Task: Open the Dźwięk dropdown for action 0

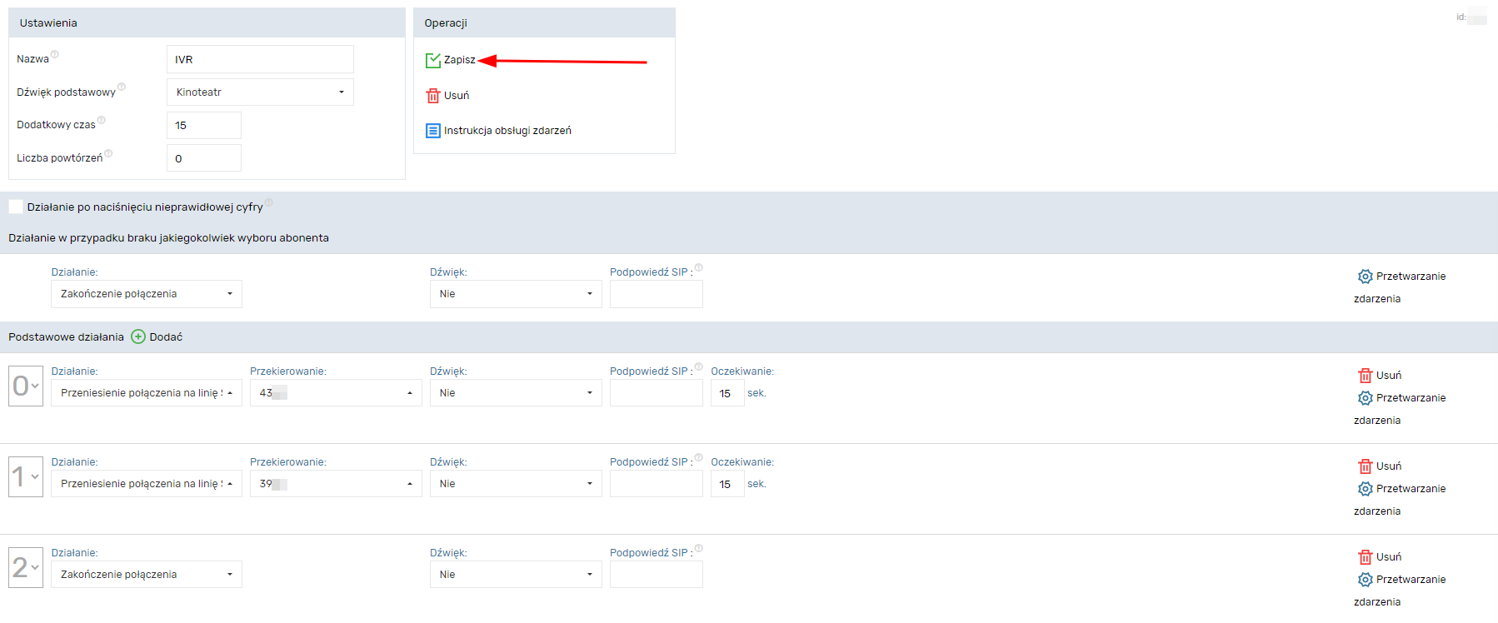Action: (516, 393)
